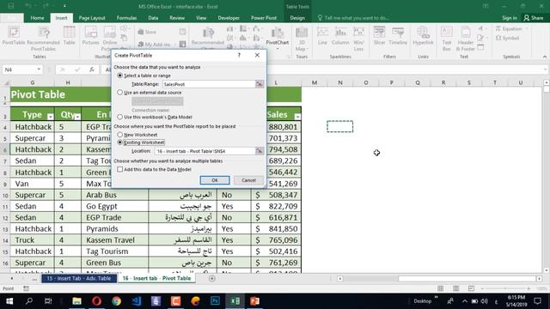Collapse the ribbon with chevron
550x309 pixels.
coord(545,57)
